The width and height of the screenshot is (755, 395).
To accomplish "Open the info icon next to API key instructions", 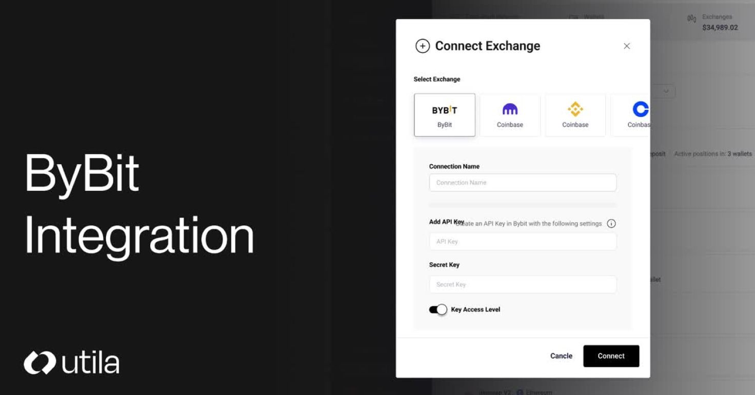I will click(x=611, y=224).
